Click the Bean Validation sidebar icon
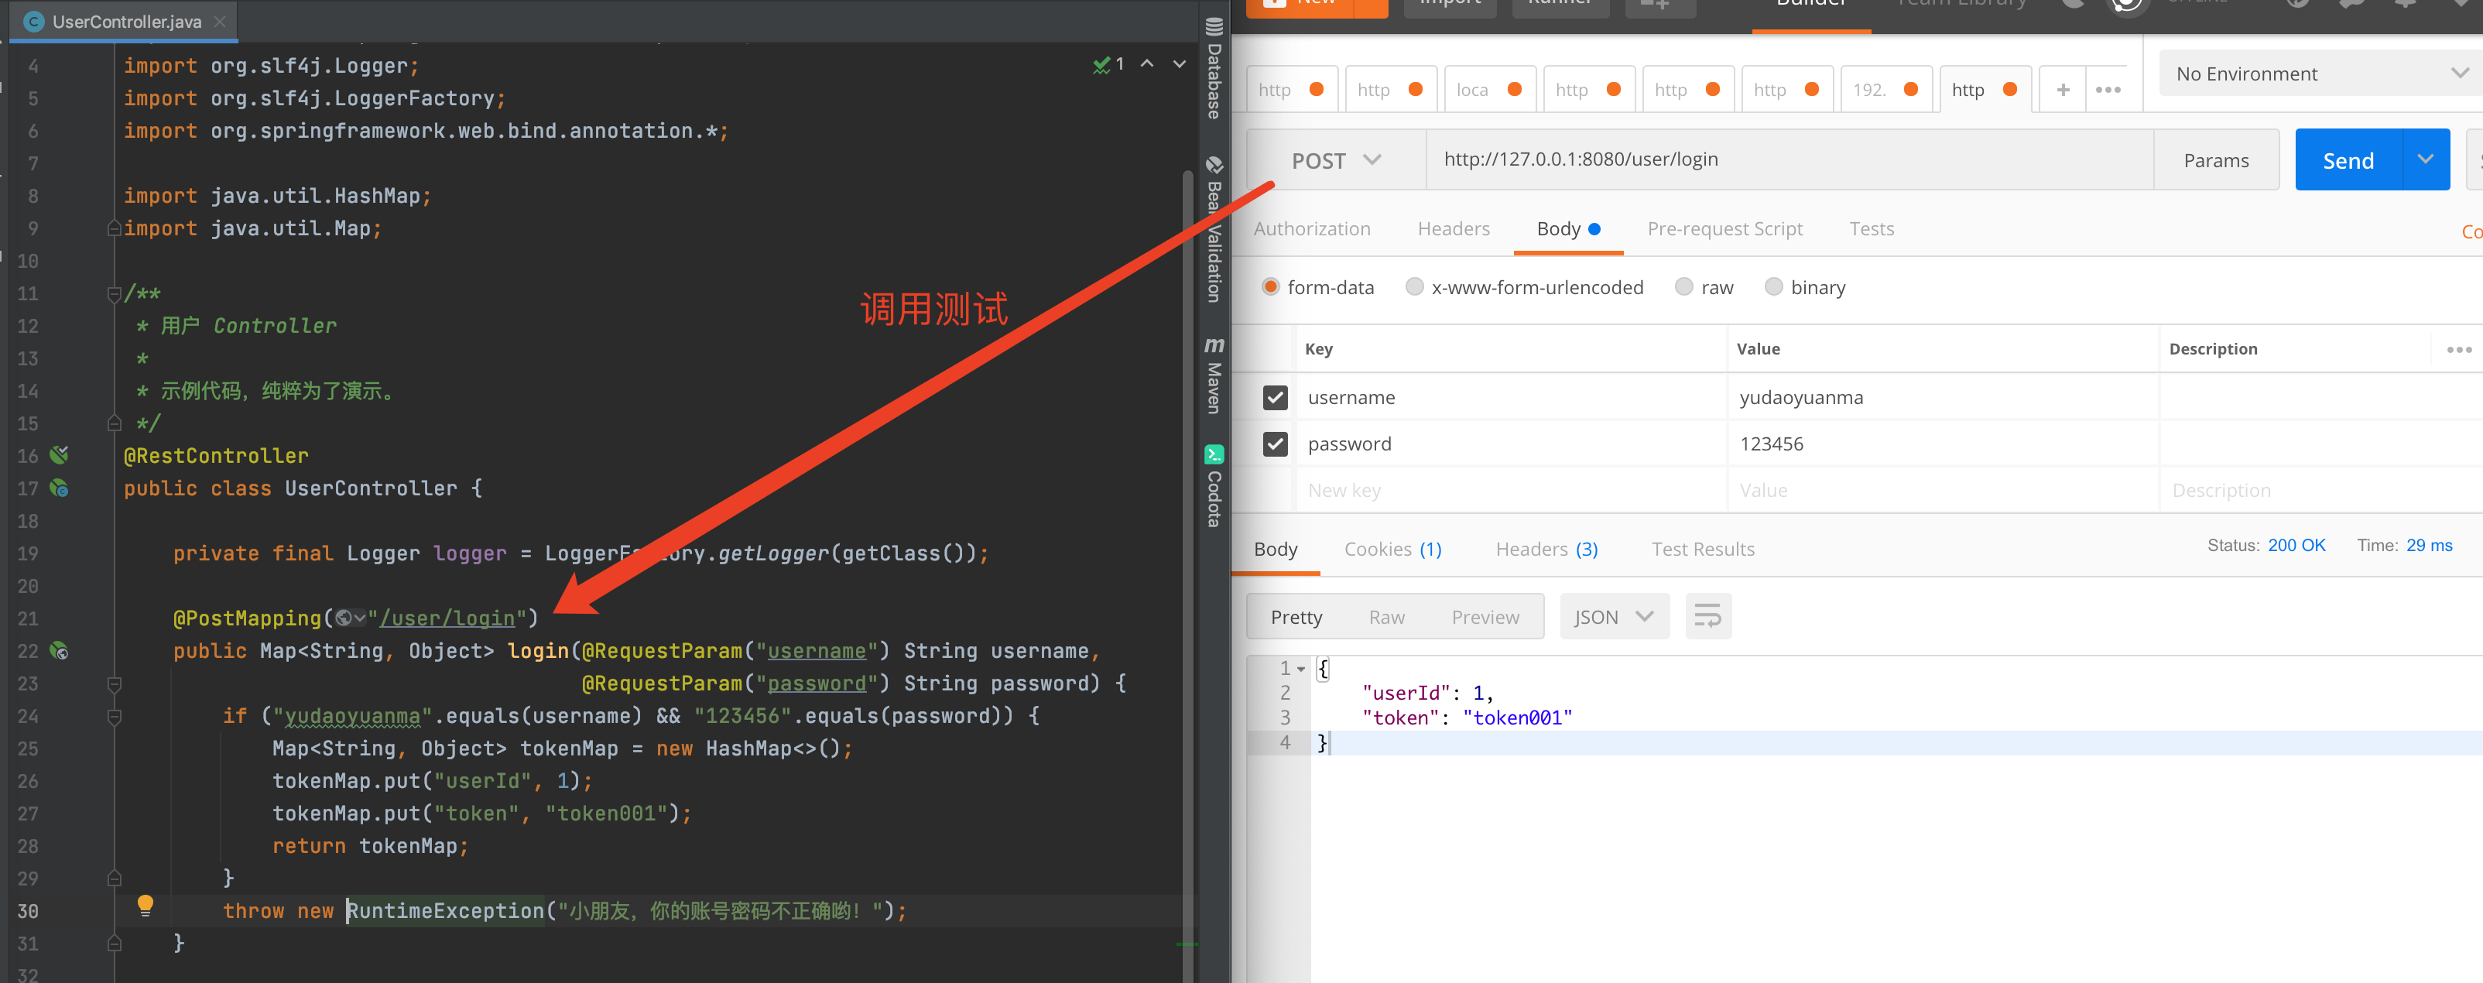 point(1216,238)
